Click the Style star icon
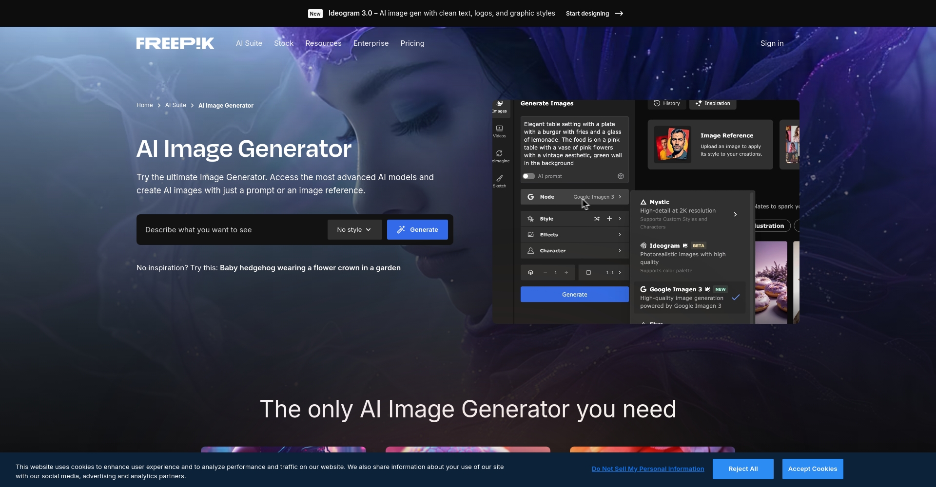Viewport: 936px width, 487px height. coord(531,219)
